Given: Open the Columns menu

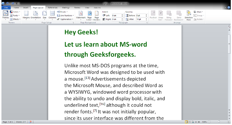Looking at the screenshot, I should point(52,15).
